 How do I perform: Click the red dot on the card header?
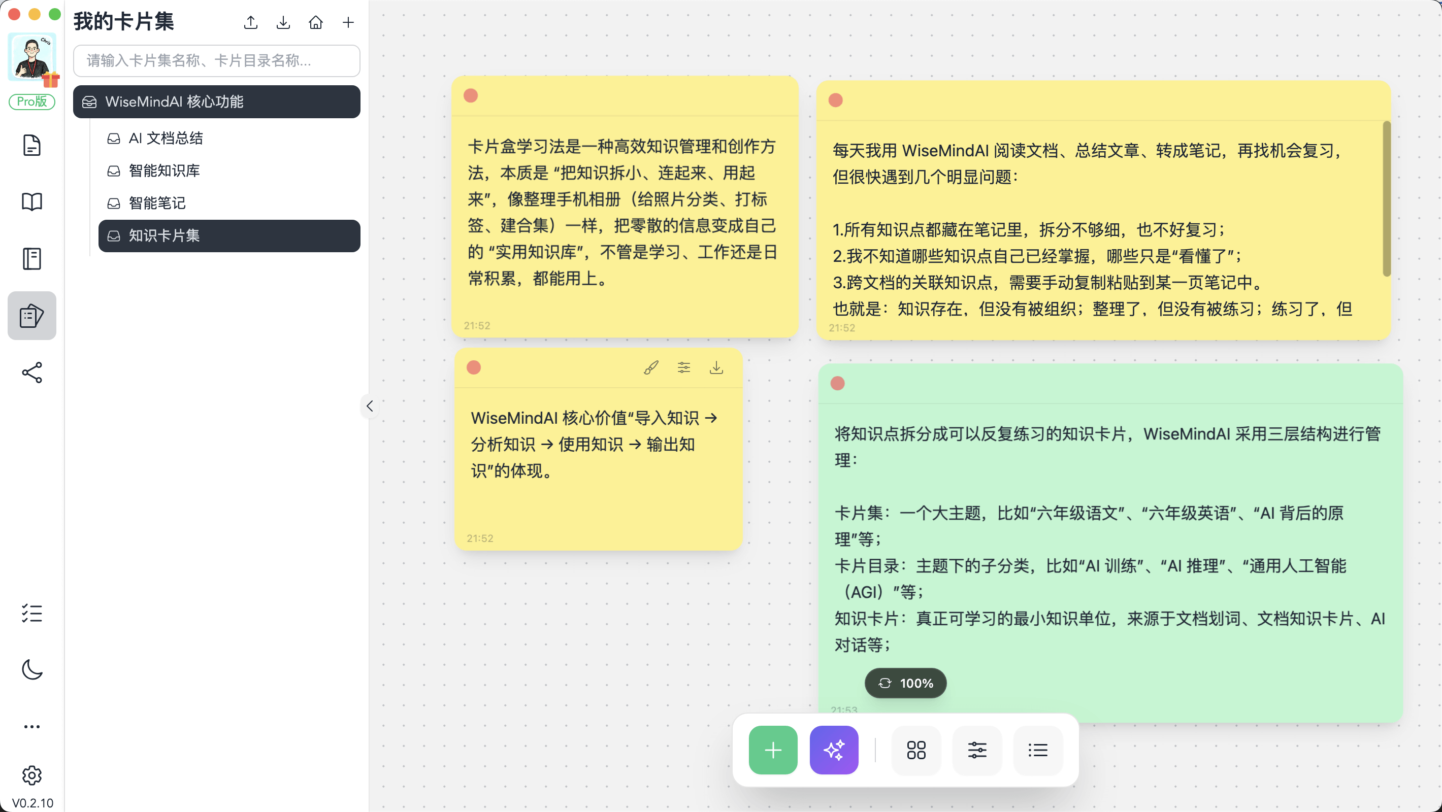471,95
